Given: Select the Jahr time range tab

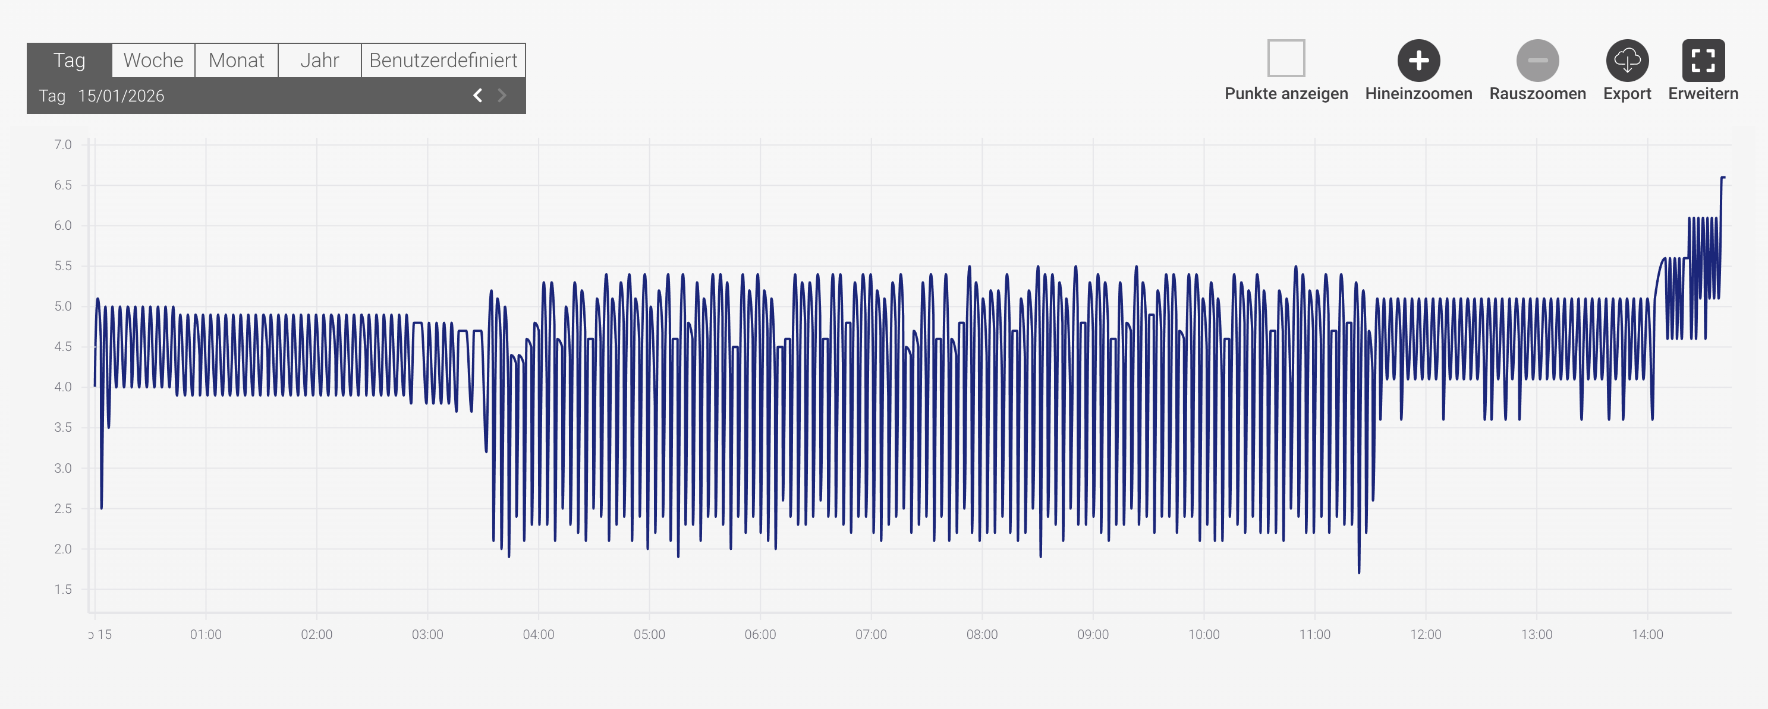Looking at the screenshot, I should pyautogui.click(x=319, y=61).
